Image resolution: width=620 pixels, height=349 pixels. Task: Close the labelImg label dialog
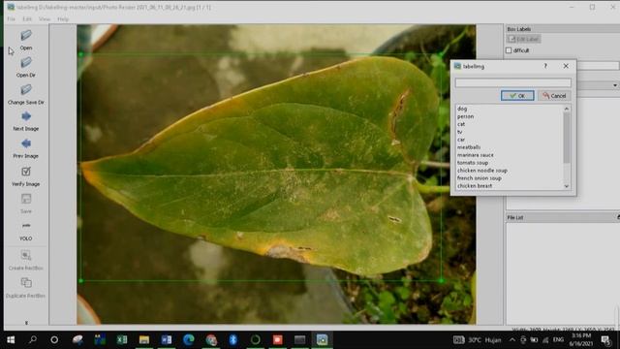566,66
